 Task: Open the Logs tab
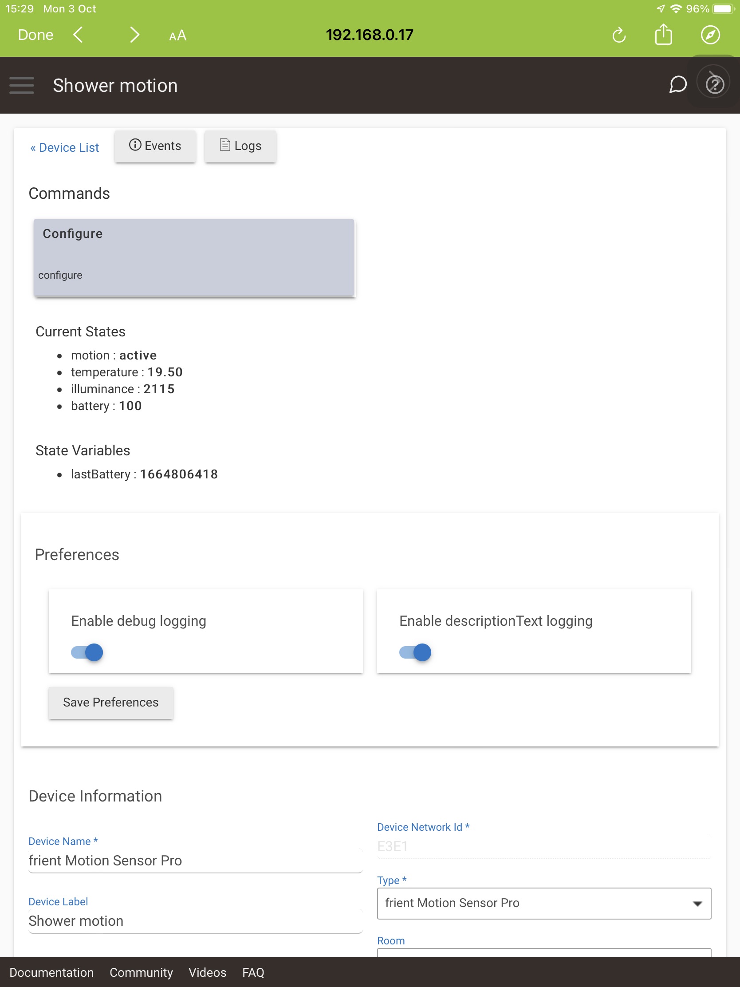point(240,146)
